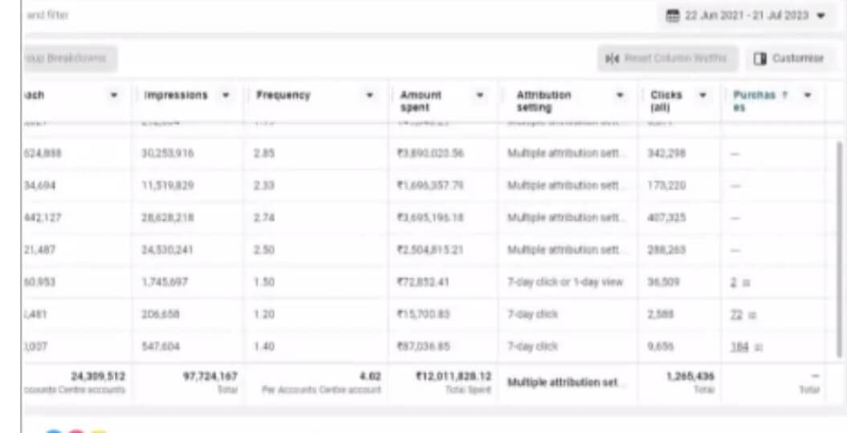
Task: Open the Attribution setting column dropdown
Action: [620, 95]
